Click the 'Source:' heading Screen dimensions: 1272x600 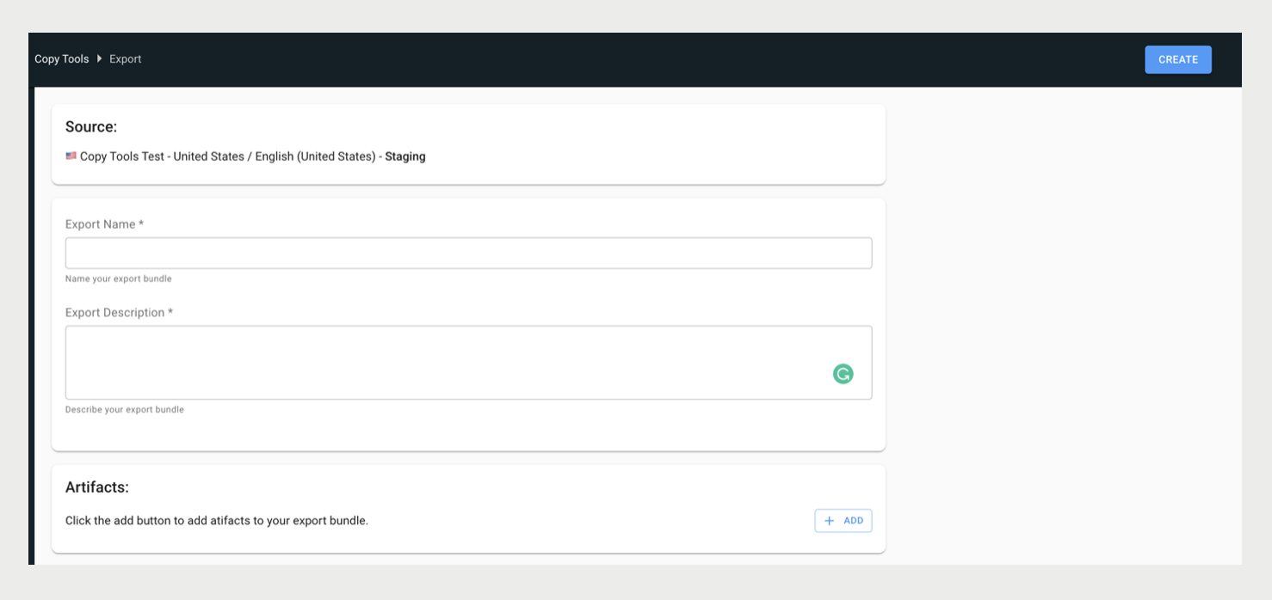click(91, 127)
